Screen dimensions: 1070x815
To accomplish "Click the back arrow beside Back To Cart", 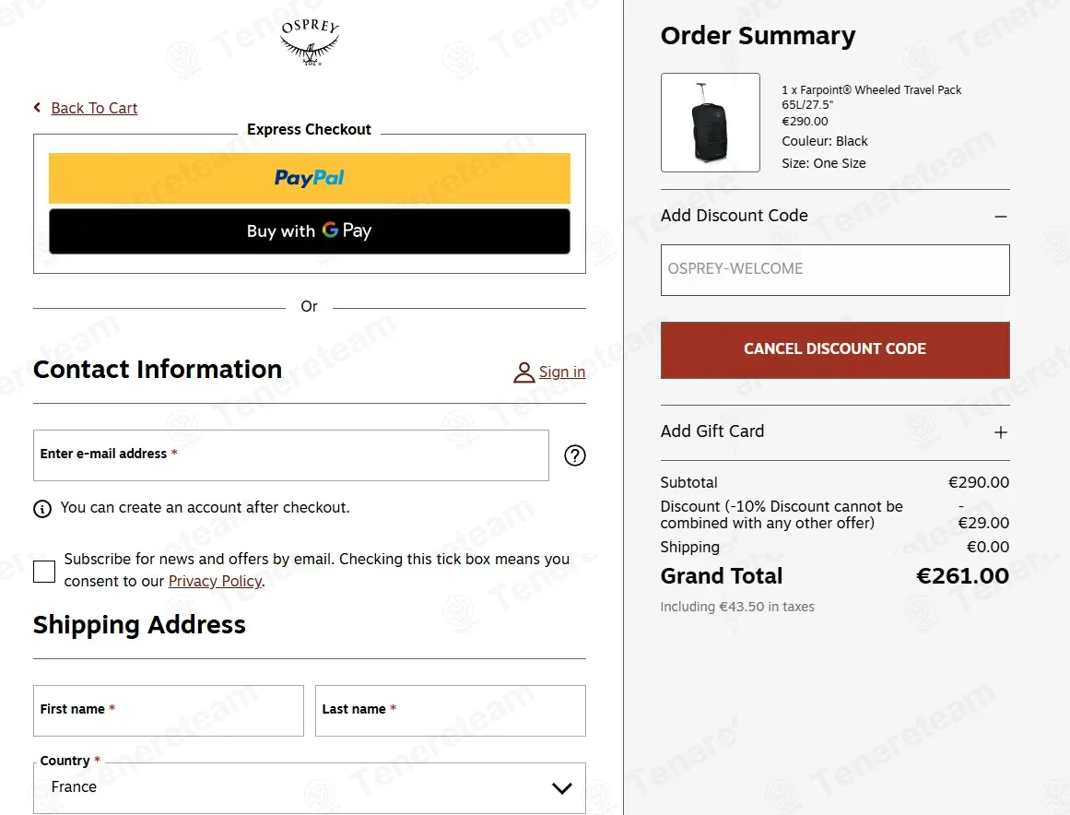I will click(x=37, y=107).
